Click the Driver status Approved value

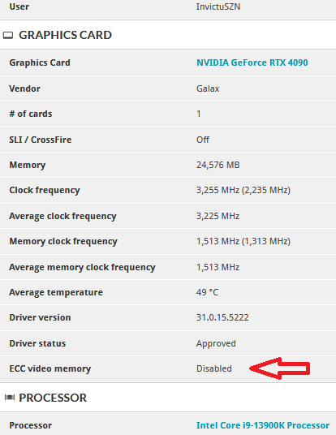pos(216,343)
